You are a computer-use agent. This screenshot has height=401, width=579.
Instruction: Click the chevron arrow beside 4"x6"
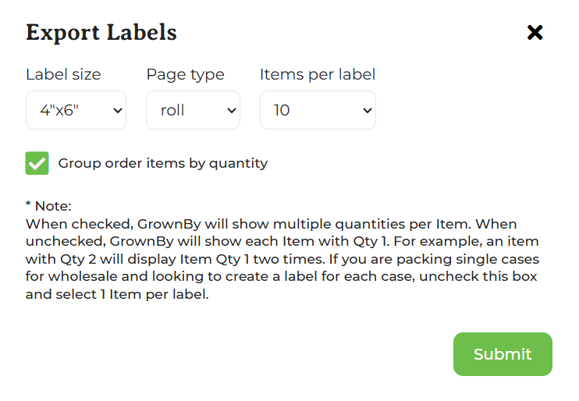tap(118, 111)
